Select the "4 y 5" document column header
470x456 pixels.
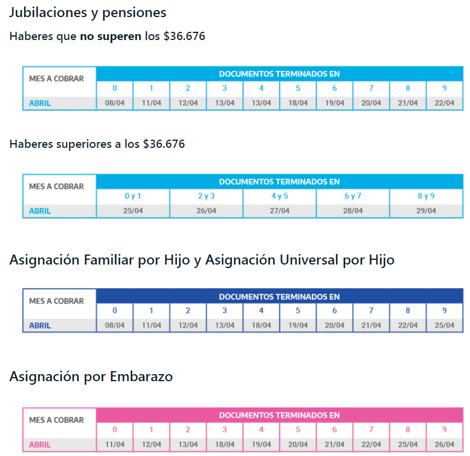[280, 197]
